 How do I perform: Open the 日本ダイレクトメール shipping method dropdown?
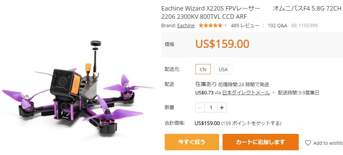pos(273,93)
